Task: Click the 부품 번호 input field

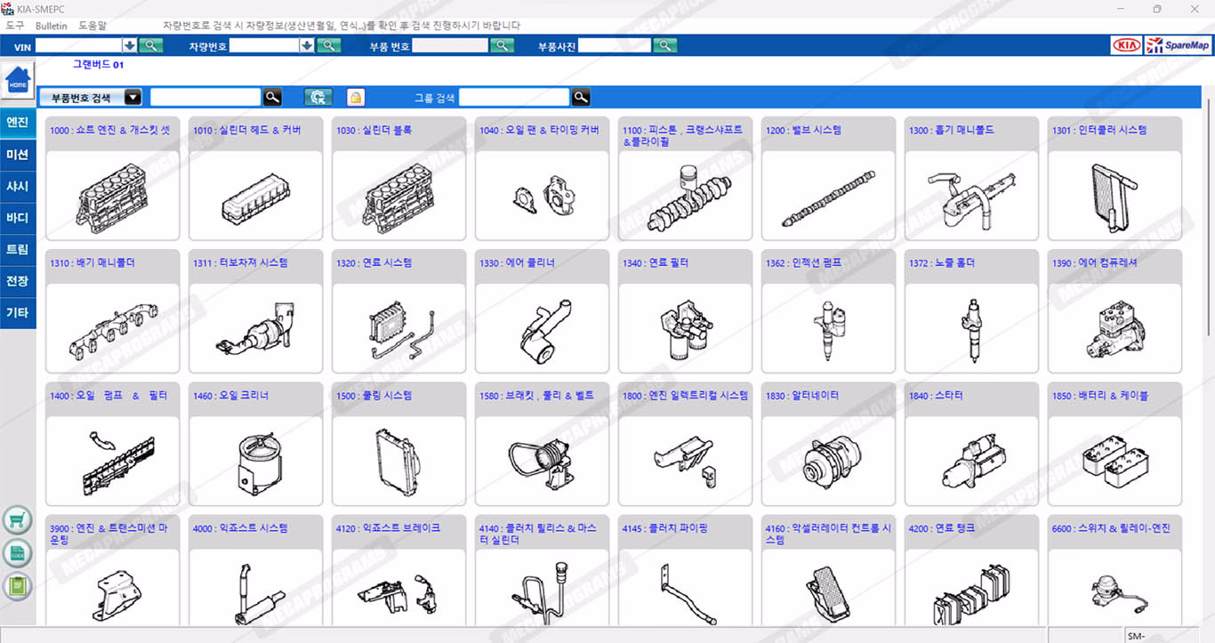Action: (450, 45)
